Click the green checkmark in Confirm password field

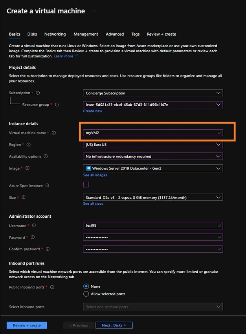click(x=219, y=249)
